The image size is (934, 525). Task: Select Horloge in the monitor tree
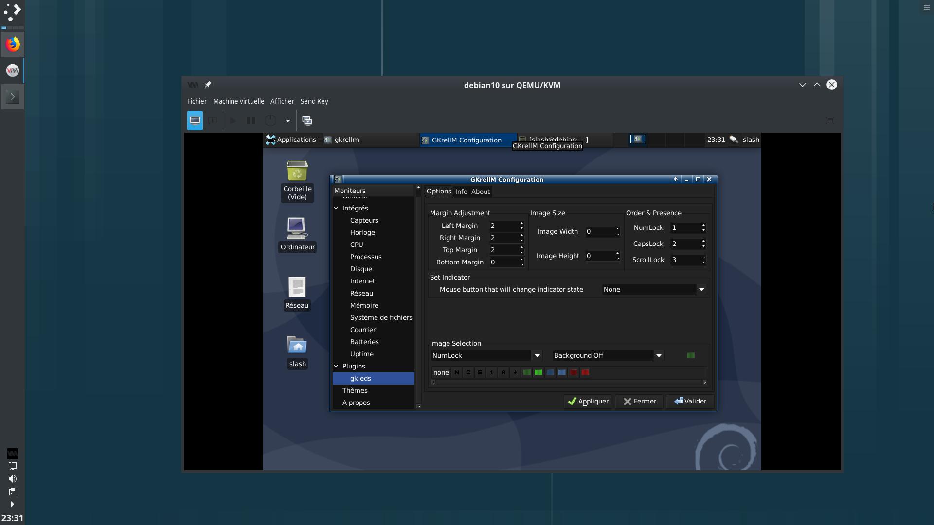click(x=362, y=232)
